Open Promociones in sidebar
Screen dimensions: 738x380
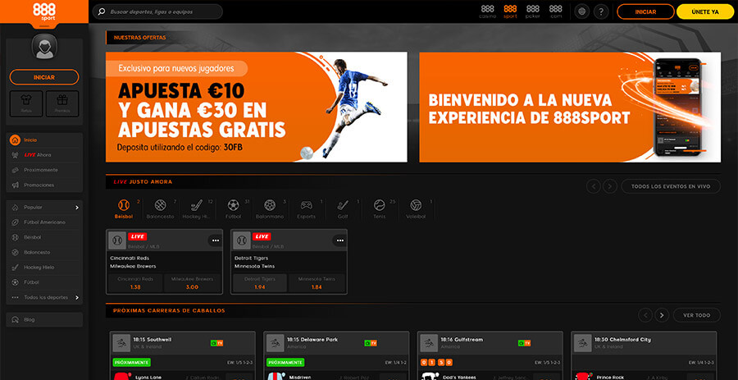(44, 185)
